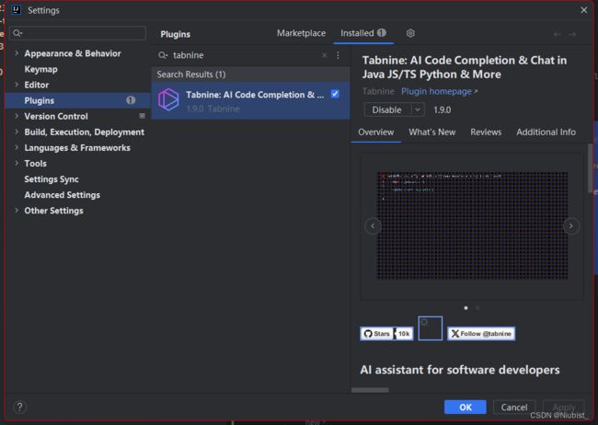Expand the Tools settings node
The width and height of the screenshot is (598, 425).
point(17,163)
